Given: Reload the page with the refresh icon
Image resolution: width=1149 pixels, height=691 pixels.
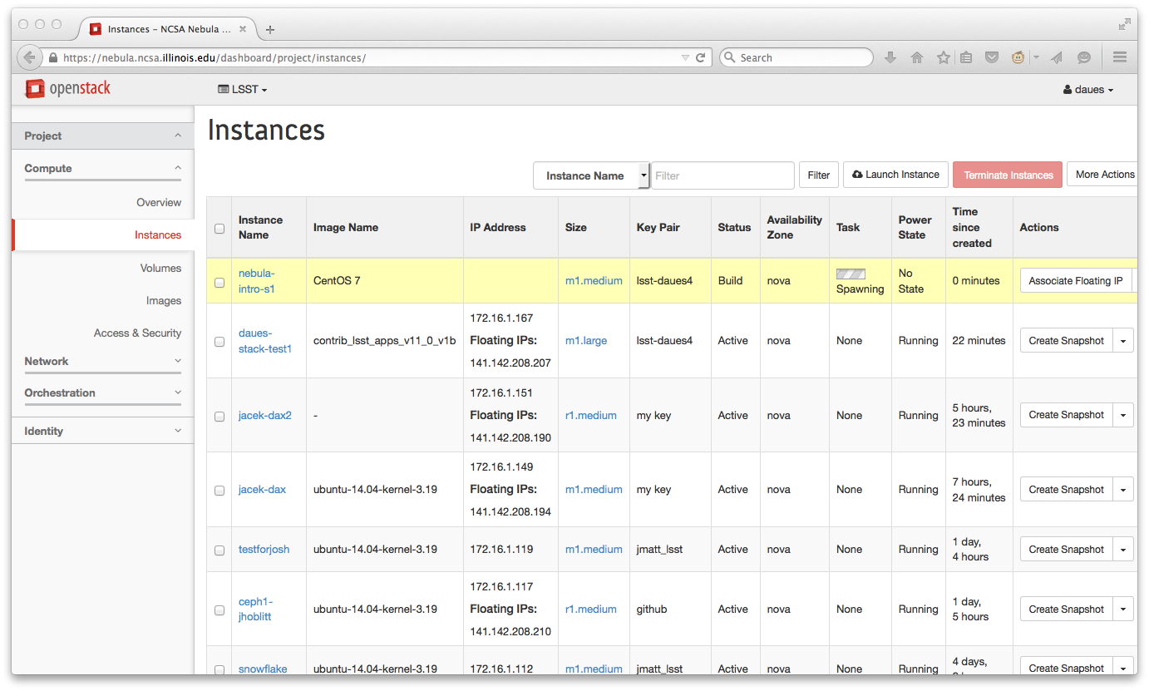Looking at the screenshot, I should [701, 57].
